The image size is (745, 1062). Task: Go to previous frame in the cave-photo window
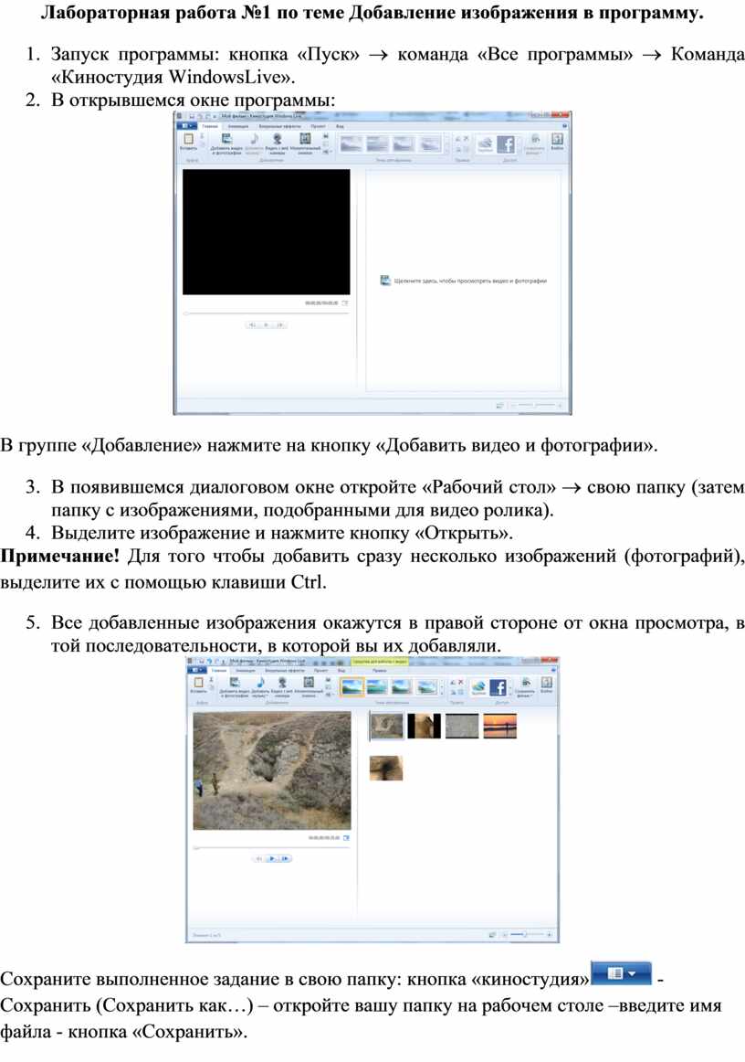258,859
